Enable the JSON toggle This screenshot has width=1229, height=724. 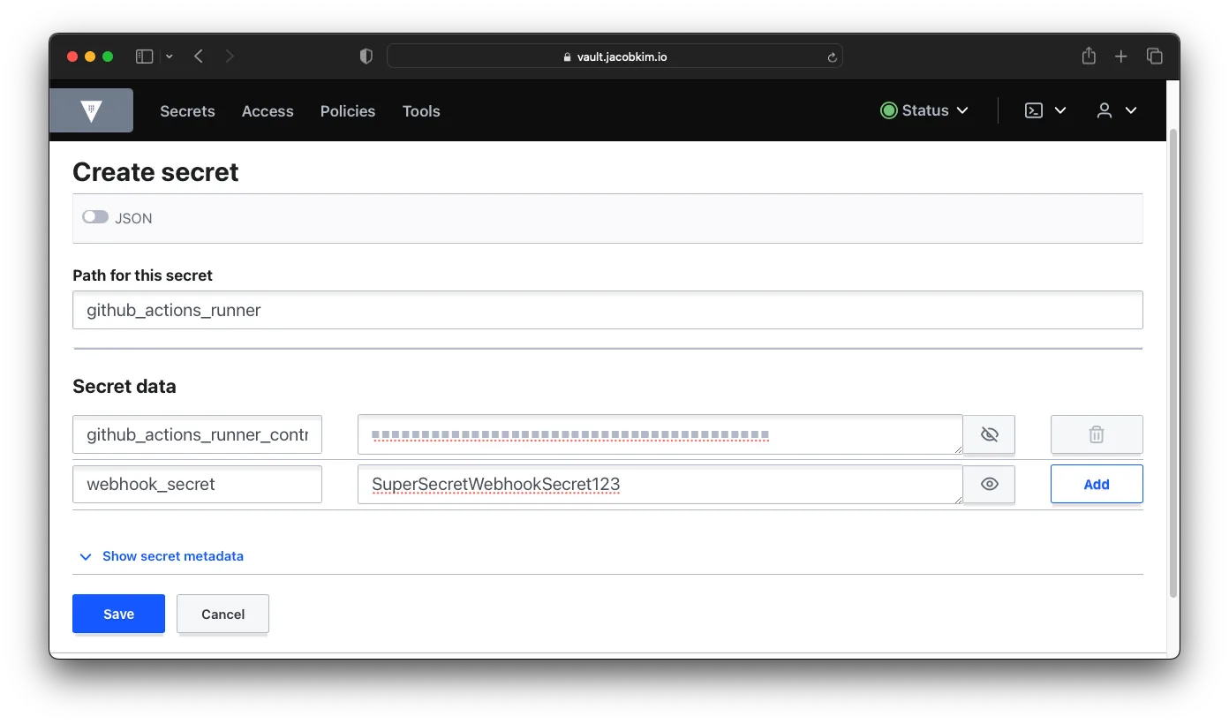click(x=94, y=216)
